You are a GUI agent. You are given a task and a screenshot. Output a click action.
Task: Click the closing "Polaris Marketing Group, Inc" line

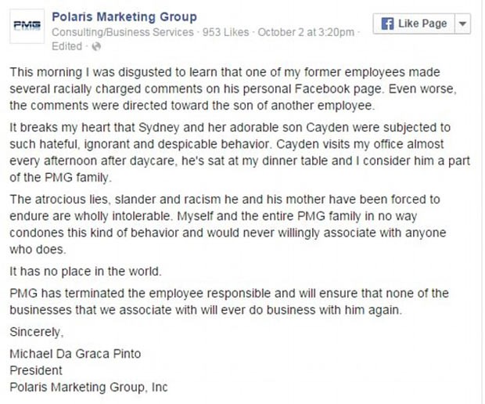click(88, 388)
